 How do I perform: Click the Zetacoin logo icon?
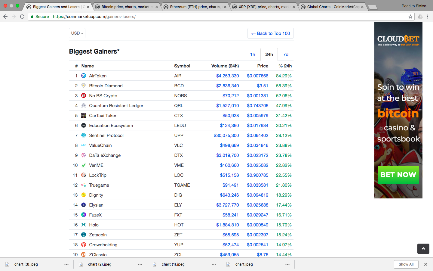click(x=84, y=235)
